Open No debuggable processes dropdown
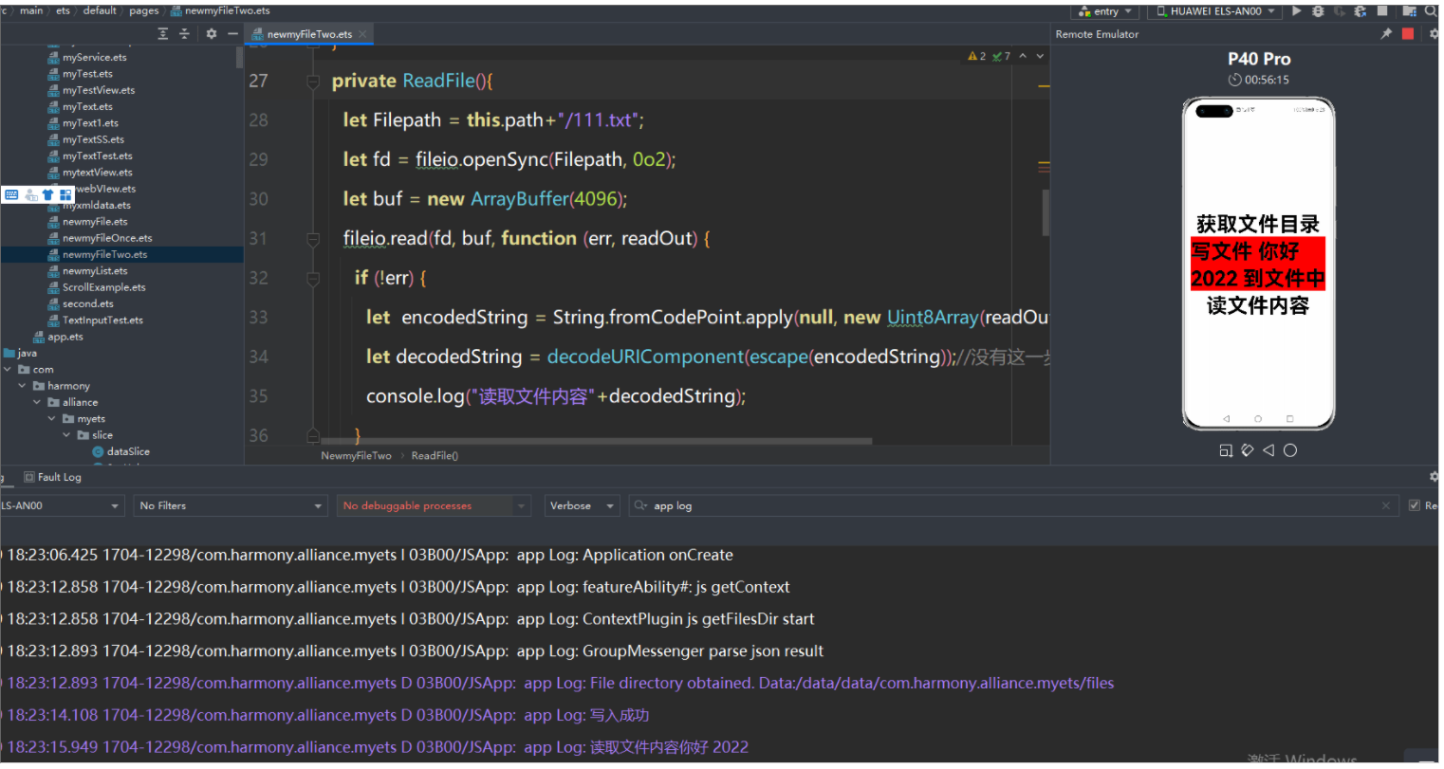This screenshot has height=769, width=1444. coord(434,505)
